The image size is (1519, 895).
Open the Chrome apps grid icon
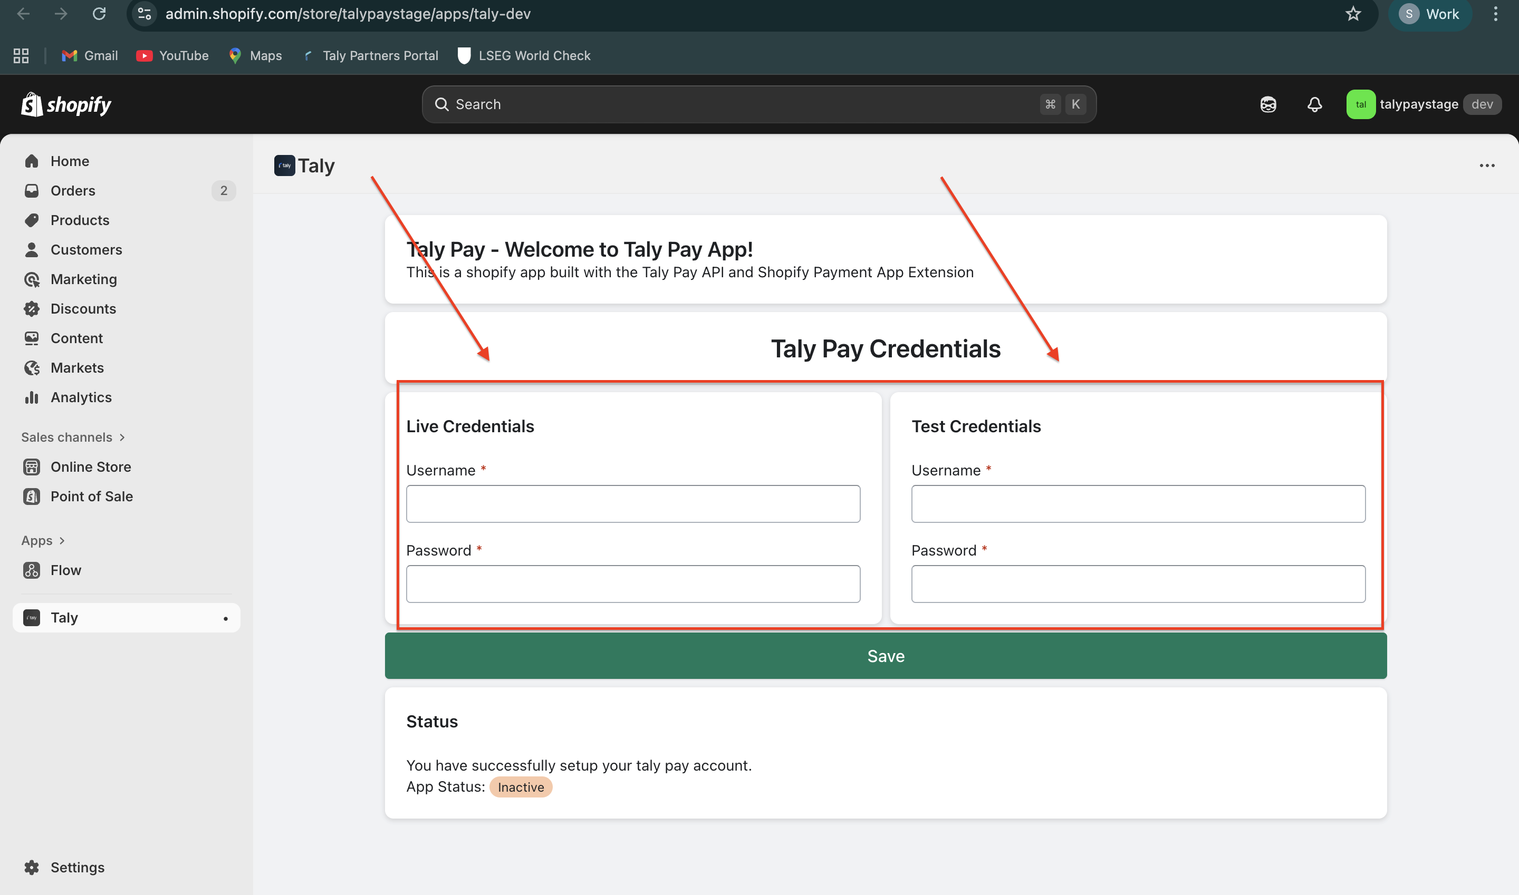pos(21,55)
